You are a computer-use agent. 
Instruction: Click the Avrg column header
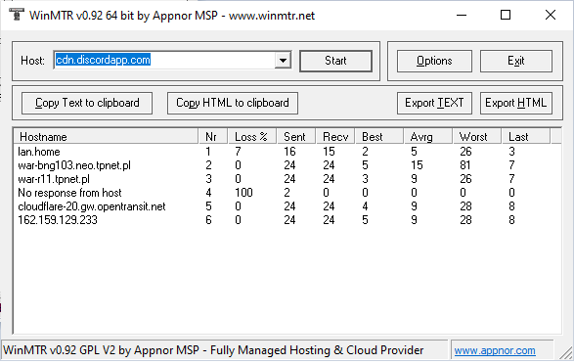(427, 137)
